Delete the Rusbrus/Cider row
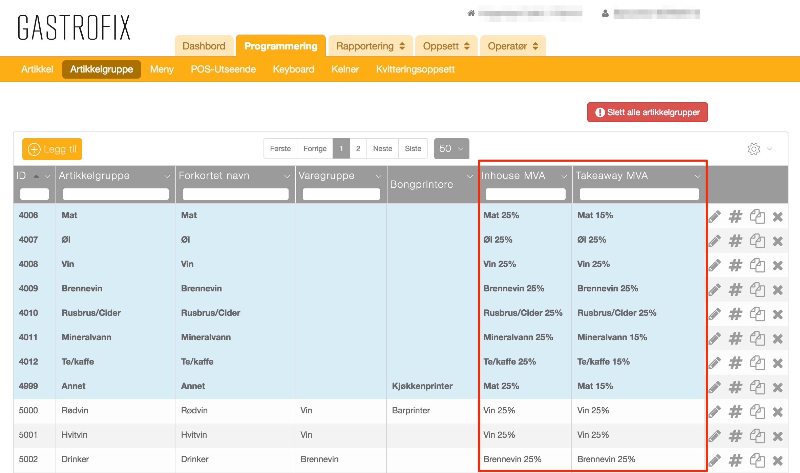Screen dimensions: 800x473 778,314
